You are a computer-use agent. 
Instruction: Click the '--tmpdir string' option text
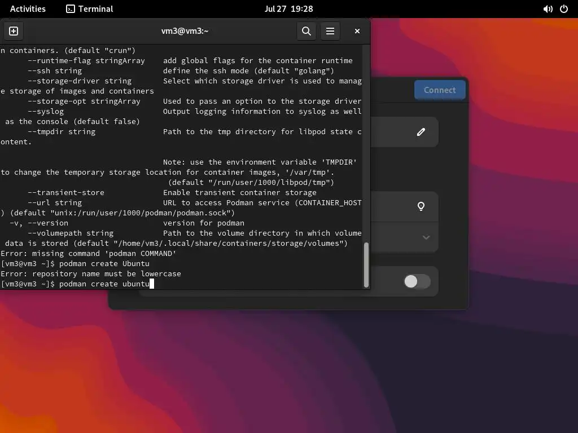pos(62,131)
